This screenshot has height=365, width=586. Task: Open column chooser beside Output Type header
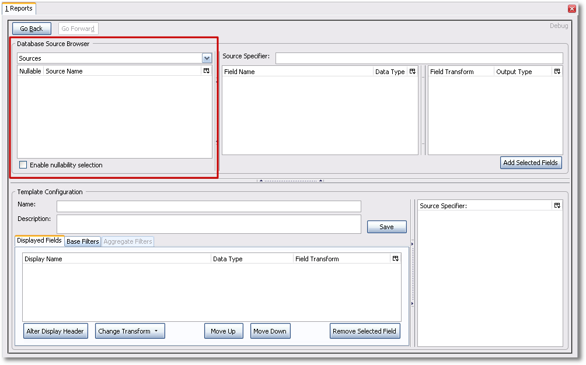coord(557,72)
